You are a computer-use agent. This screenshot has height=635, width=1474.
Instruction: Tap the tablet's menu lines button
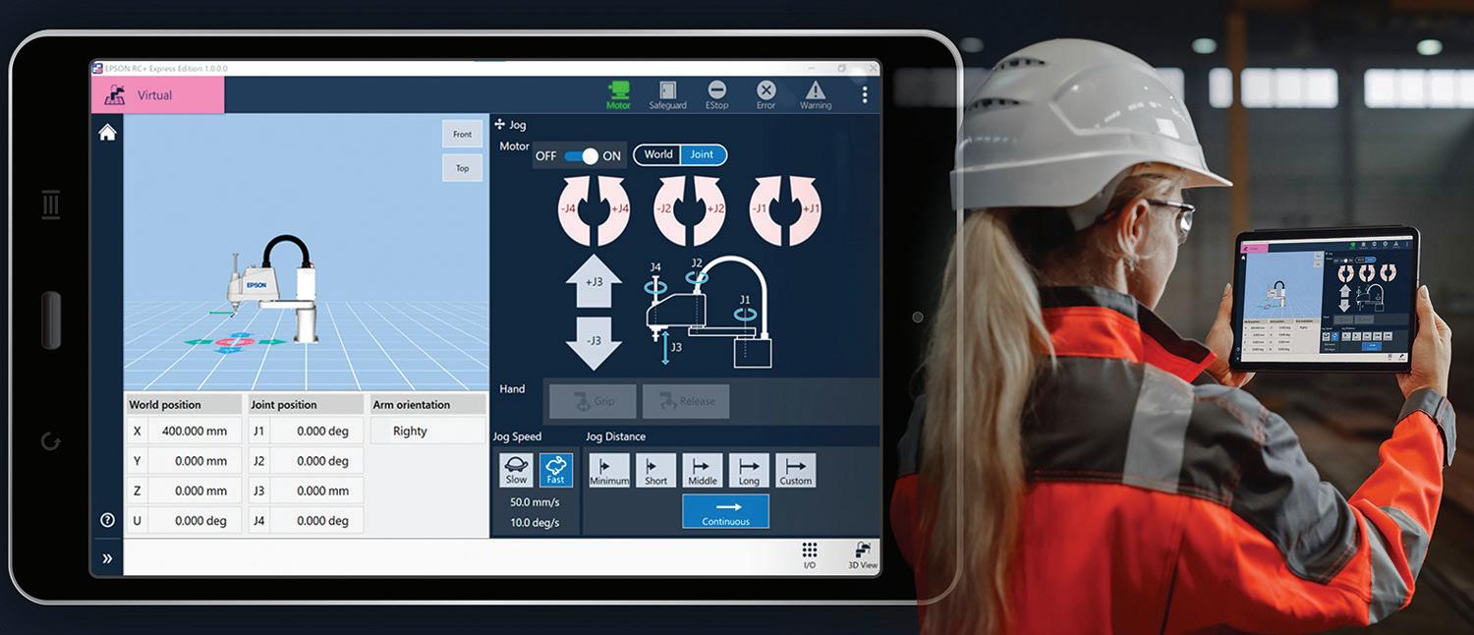pyautogui.click(x=51, y=204)
